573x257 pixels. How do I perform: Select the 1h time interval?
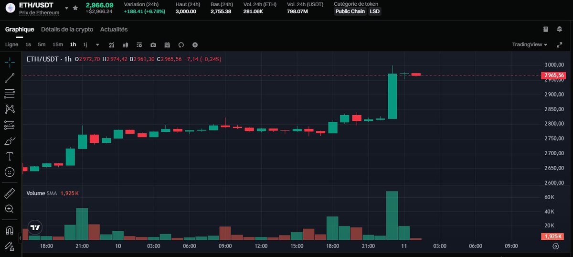tap(73, 44)
